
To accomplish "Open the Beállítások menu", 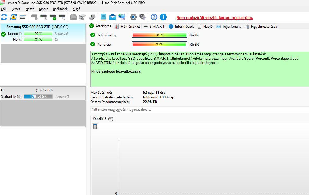I will point(60,9).
